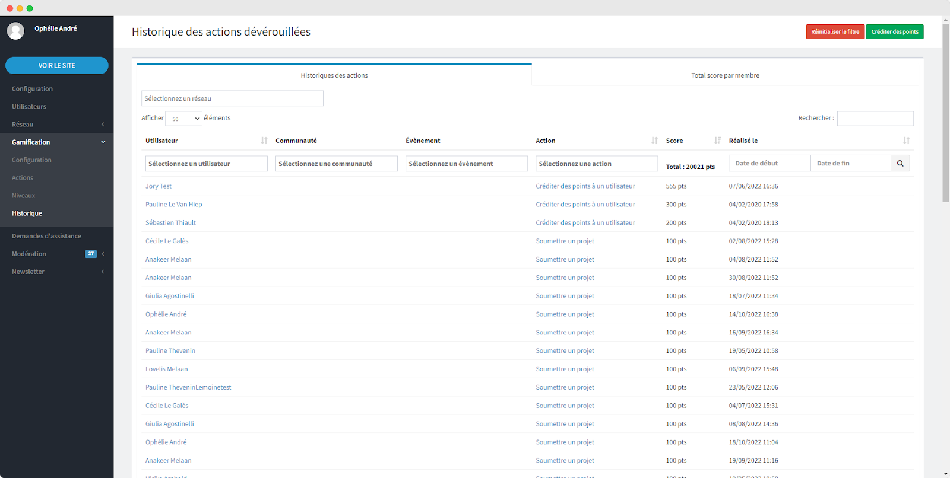Click Ophélie André profile name in sidebar
This screenshot has height=478, width=950.
[56, 28]
